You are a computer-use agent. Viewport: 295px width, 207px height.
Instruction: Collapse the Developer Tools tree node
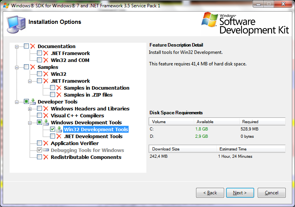17,102
